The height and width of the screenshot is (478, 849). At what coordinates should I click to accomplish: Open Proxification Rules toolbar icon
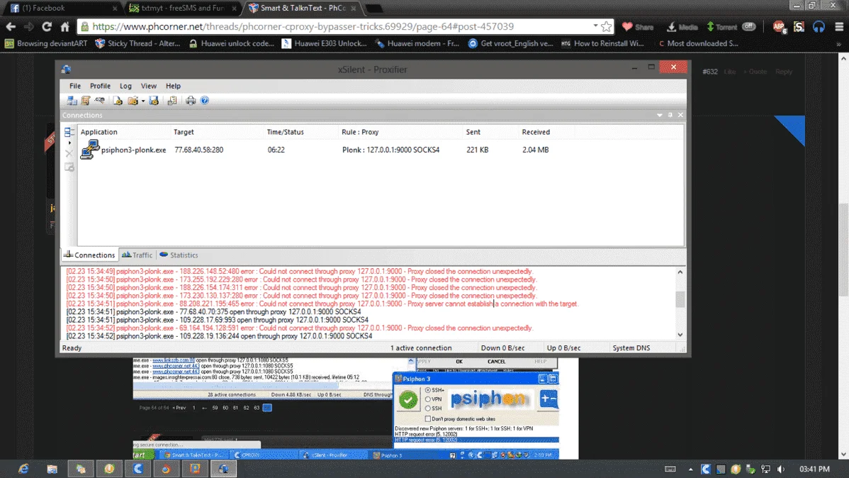tap(86, 101)
